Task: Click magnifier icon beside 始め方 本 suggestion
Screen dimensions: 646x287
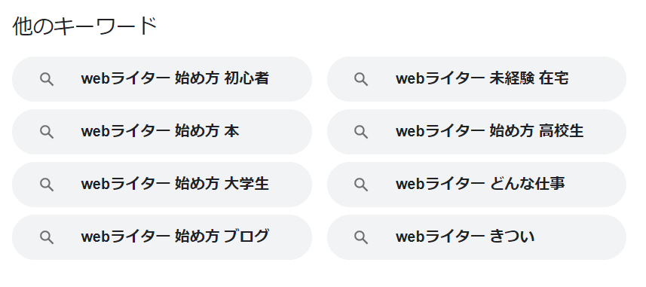Action: click(x=47, y=132)
